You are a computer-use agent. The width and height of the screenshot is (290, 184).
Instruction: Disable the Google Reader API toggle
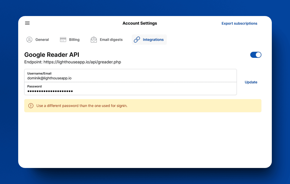pos(255,55)
